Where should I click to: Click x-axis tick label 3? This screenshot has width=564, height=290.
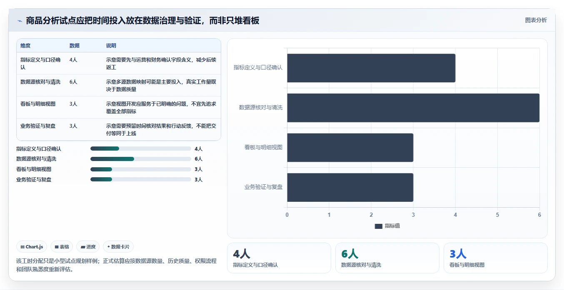click(413, 215)
